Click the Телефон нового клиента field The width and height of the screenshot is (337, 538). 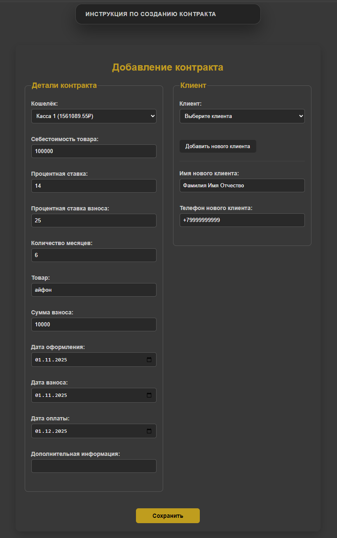(242, 220)
